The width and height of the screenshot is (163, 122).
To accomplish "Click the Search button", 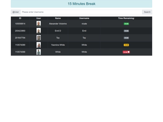I will [x=147, y=12].
